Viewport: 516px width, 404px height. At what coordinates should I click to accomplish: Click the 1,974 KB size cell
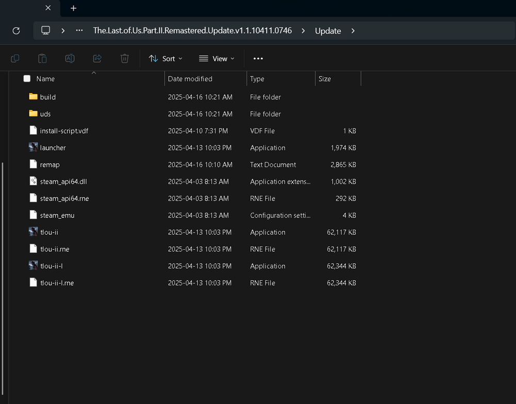(x=343, y=148)
